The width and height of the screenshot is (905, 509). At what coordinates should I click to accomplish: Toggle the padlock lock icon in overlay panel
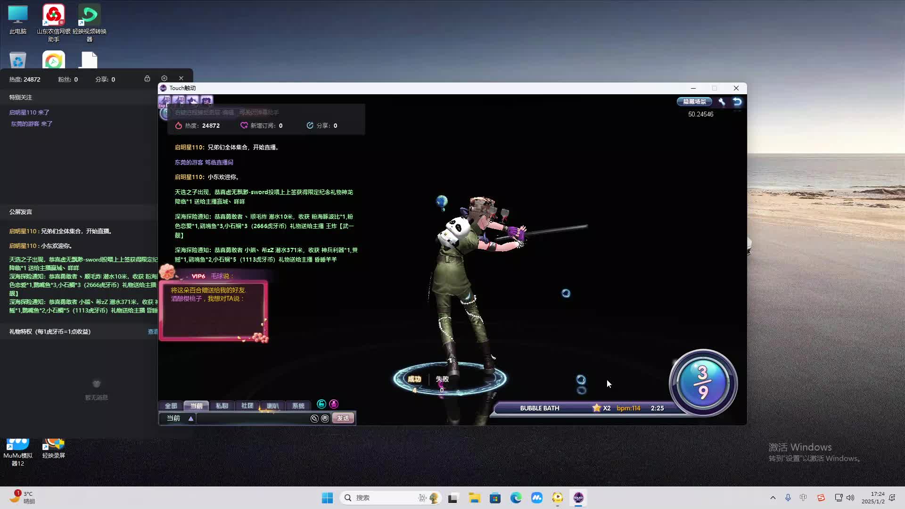pyautogui.click(x=147, y=78)
